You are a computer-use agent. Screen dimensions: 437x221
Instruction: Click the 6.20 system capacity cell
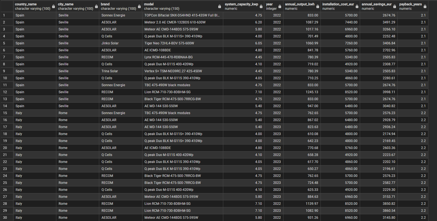coord(244,22)
